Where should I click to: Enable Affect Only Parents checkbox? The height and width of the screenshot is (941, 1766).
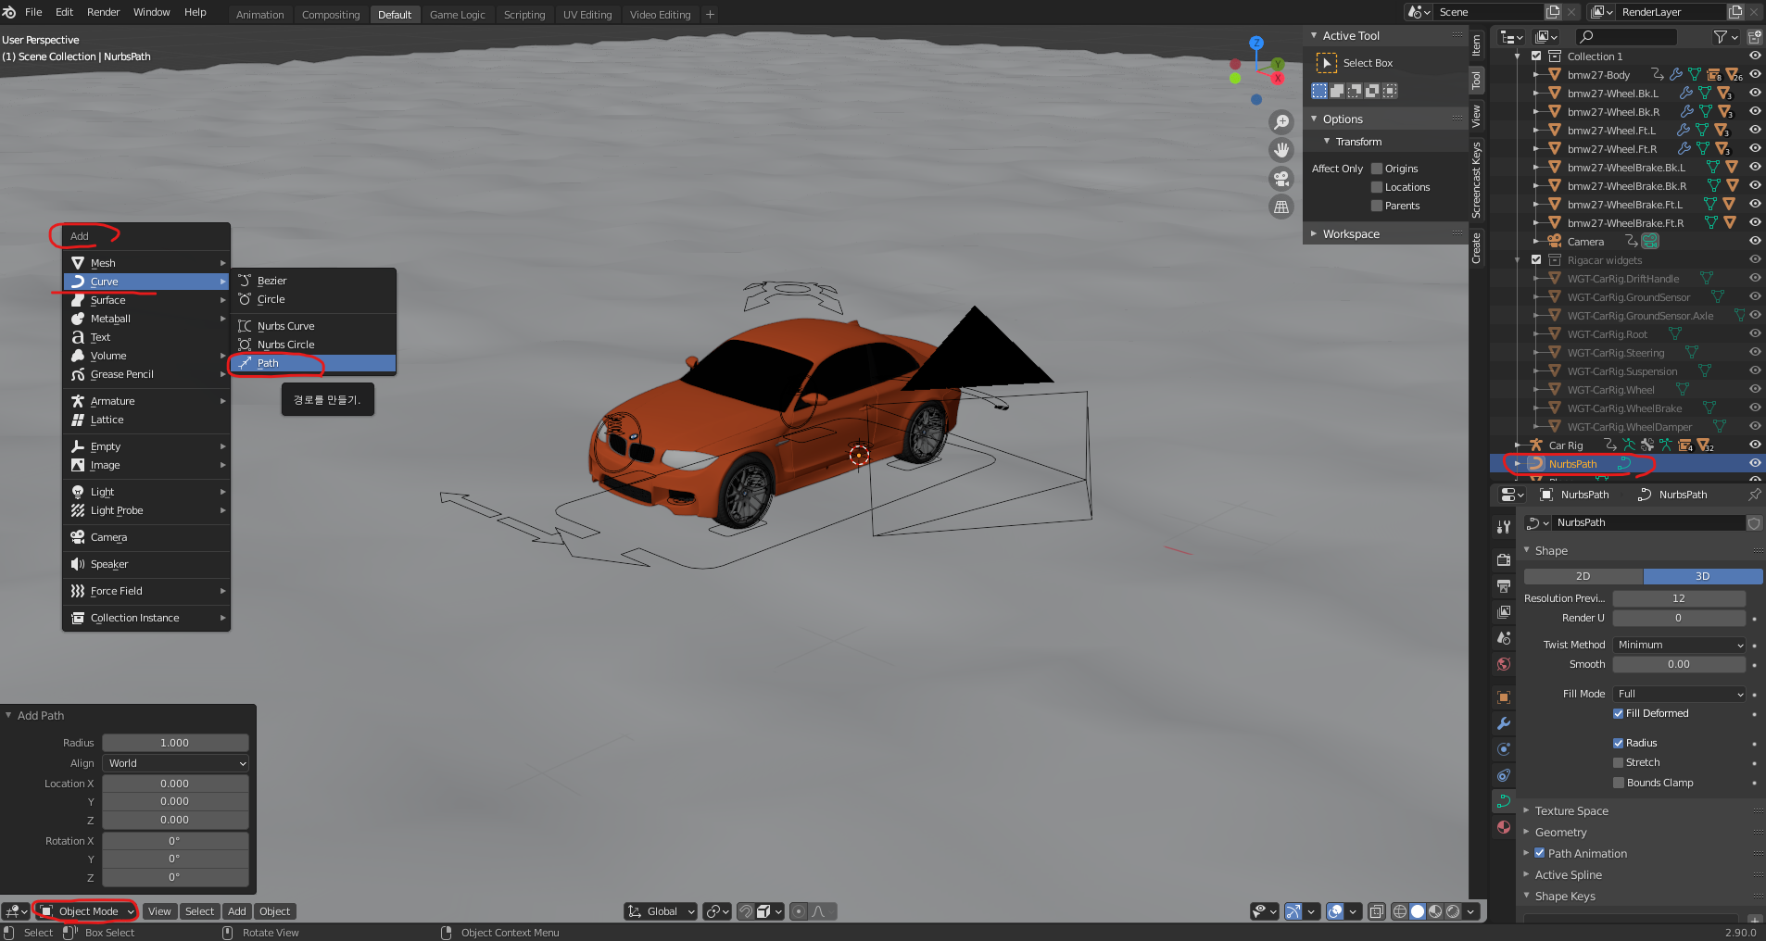point(1377,206)
